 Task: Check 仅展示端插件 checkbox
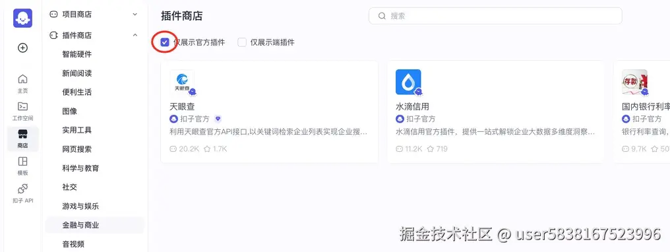(242, 42)
